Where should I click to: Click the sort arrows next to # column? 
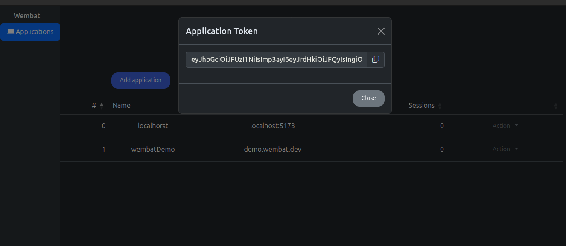[x=102, y=106]
